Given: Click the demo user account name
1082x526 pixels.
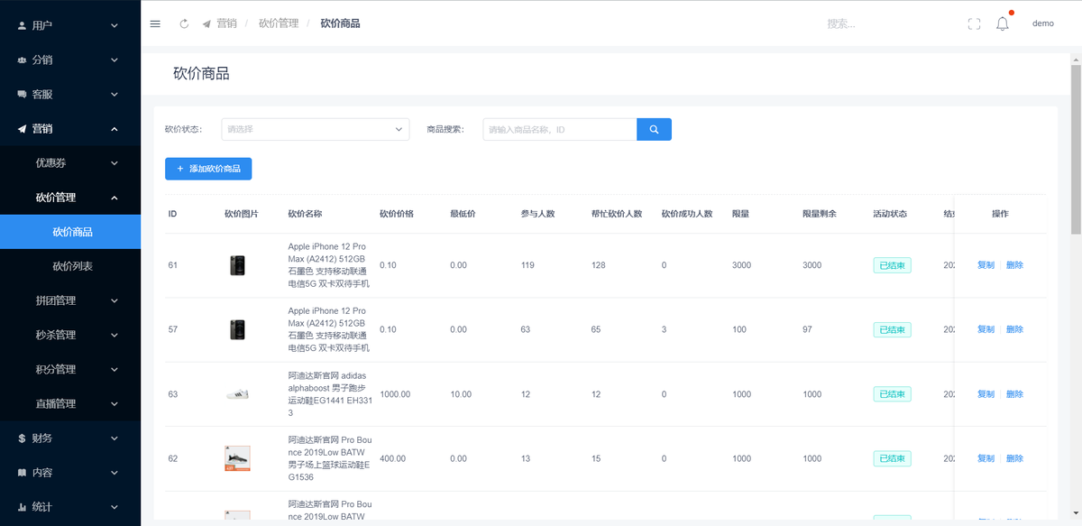Looking at the screenshot, I should point(1042,23).
